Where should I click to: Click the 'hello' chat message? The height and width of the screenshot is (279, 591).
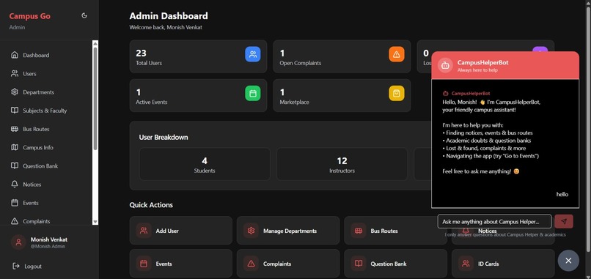pos(562,194)
